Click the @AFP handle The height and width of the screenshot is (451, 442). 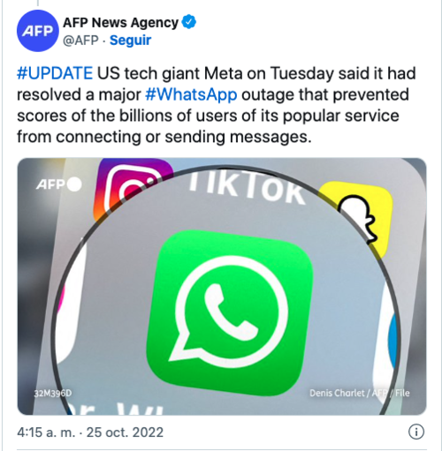[x=80, y=41]
